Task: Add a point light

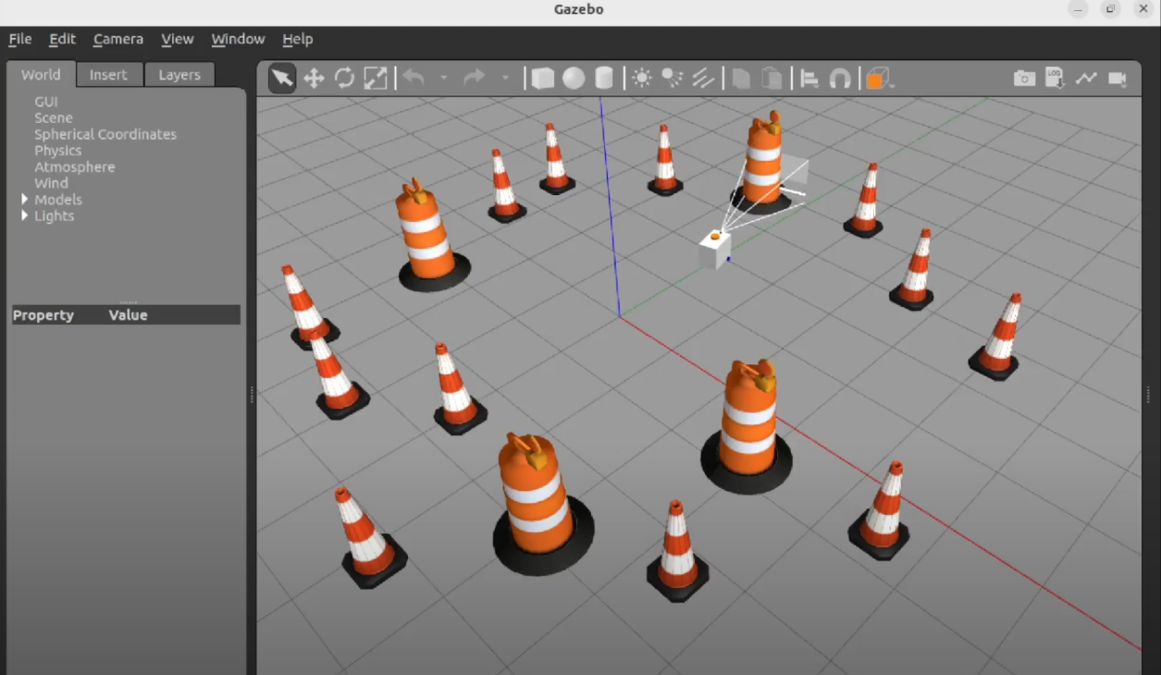Action: pos(642,79)
